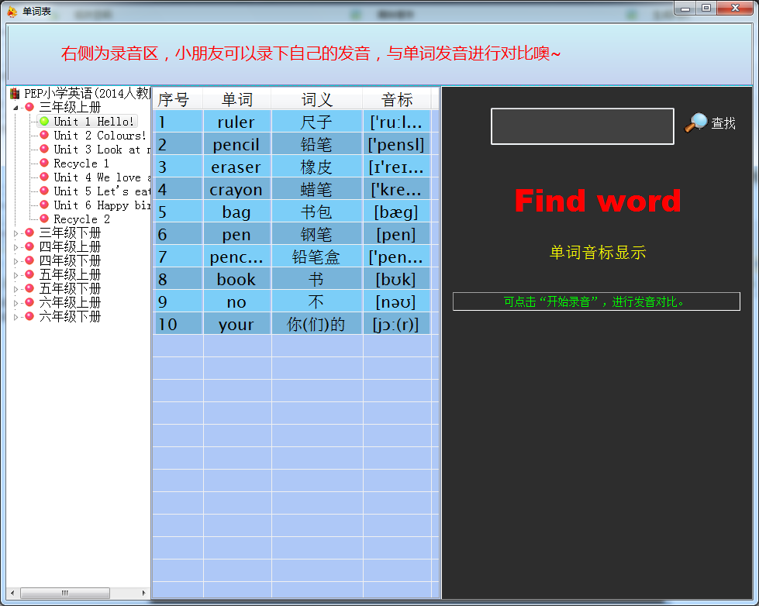Click the 查找 search button
Screen dimensions: 759x606
pyautogui.click(x=723, y=123)
